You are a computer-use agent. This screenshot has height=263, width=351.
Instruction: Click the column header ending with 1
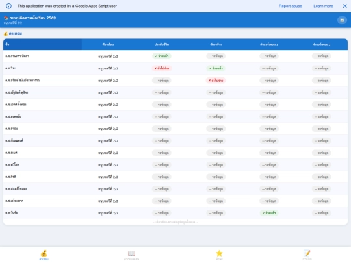[x=269, y=45]
